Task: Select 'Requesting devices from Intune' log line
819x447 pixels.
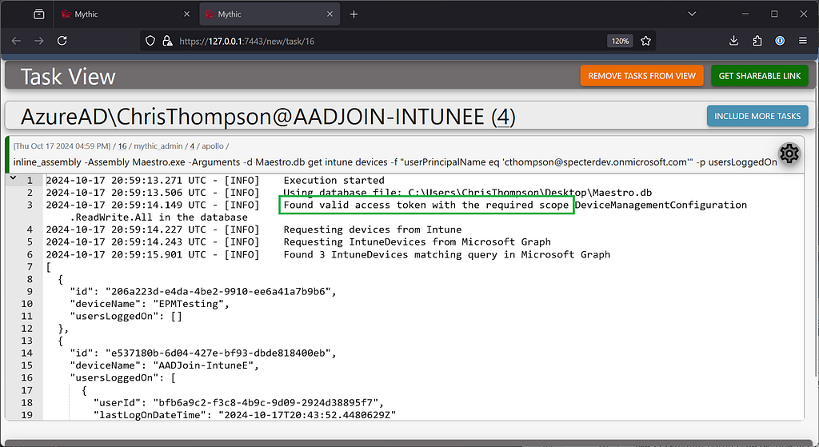Action: click(x=373, y=229)
